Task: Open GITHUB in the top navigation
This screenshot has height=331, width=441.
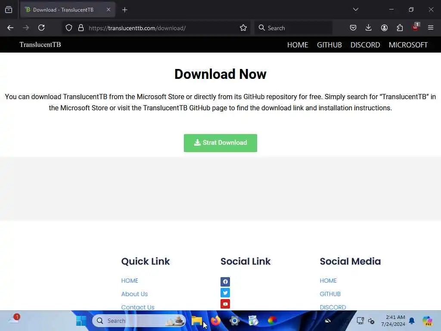Action: point(329,45)
